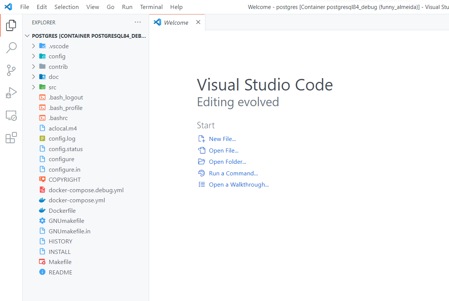Image resolution: width=449 pixels, height=301 pixels.
Task: Click the GNUmakefile gear icon
Action: point(42,221)
